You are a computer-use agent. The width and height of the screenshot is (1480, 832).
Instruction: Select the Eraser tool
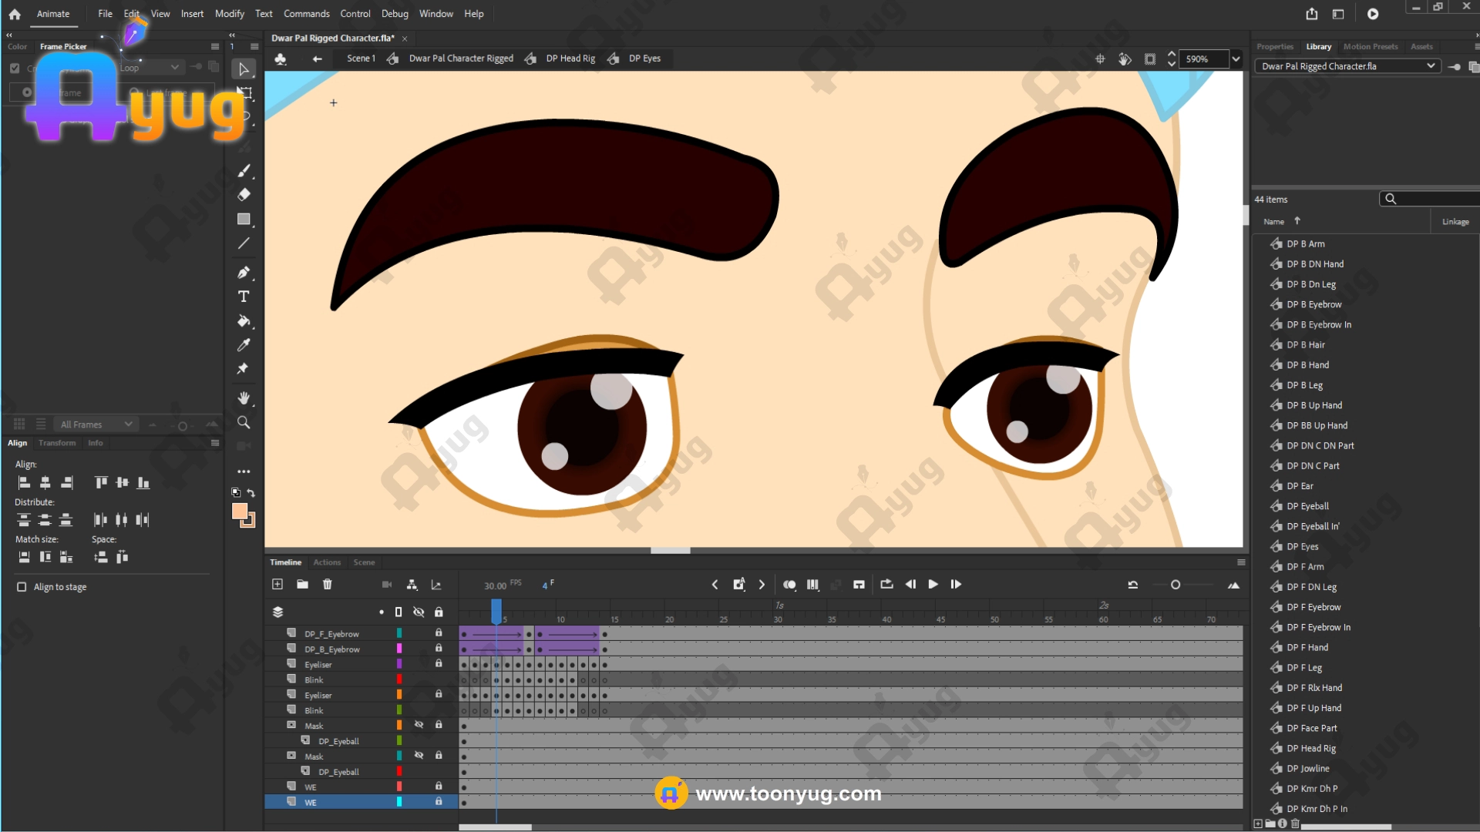[244, 195]
